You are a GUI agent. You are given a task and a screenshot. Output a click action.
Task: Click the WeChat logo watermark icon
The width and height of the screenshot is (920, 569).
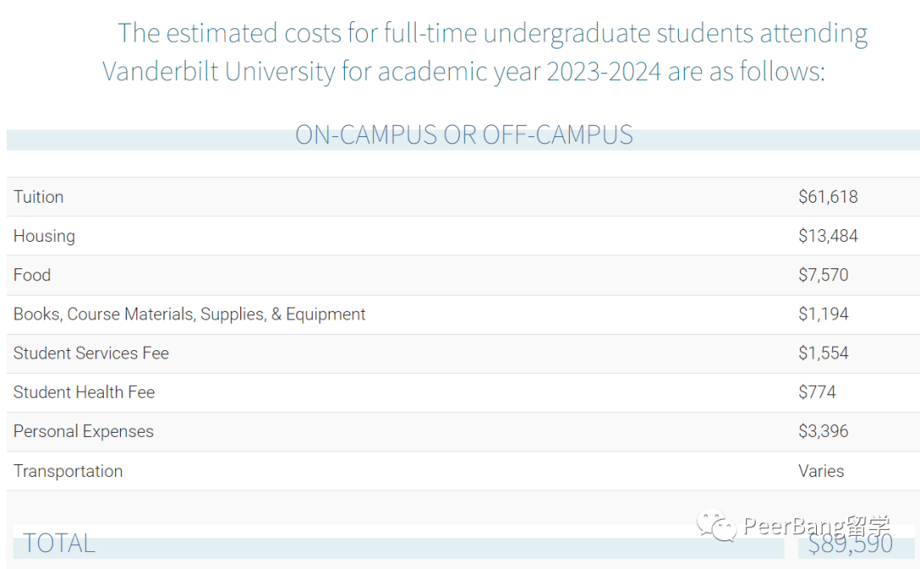pos(716,525)
